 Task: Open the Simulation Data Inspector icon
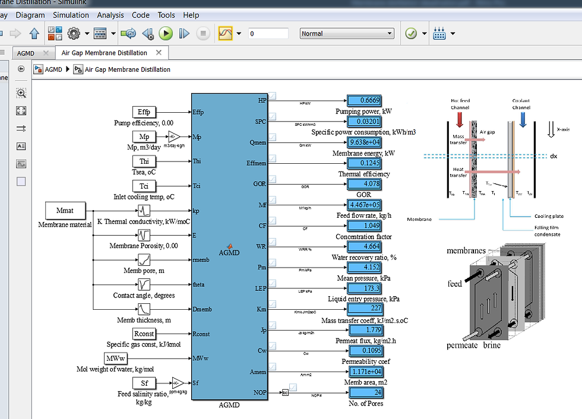coord(225,33)
